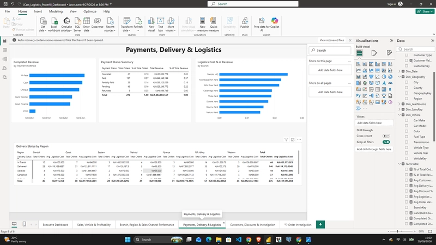Open the OneLake catalog
This screenshot has height=245, width=436.
(66, 24)
